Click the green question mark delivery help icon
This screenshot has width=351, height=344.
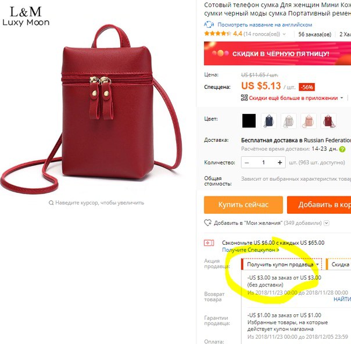tap(342, 149)
